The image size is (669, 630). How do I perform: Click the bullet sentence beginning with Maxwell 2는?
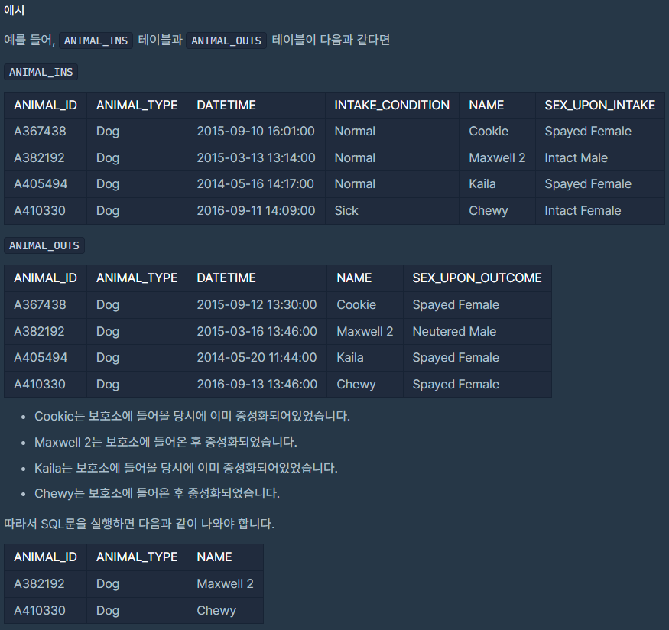[166, 443]
